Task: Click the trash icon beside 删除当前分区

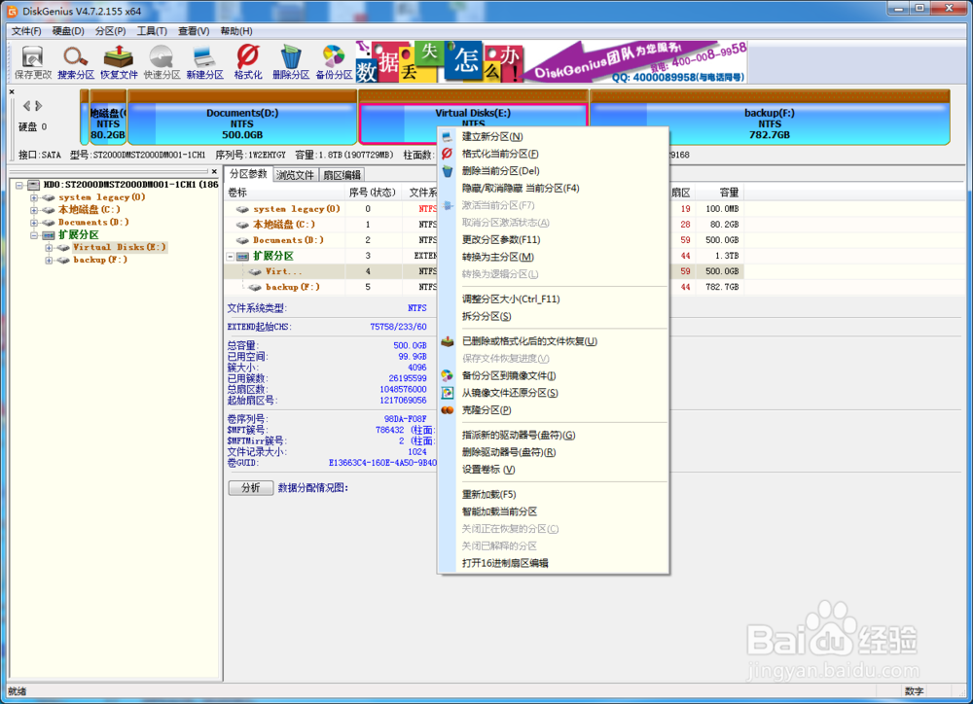Action: pyautogui.click(x=448, y=171)
